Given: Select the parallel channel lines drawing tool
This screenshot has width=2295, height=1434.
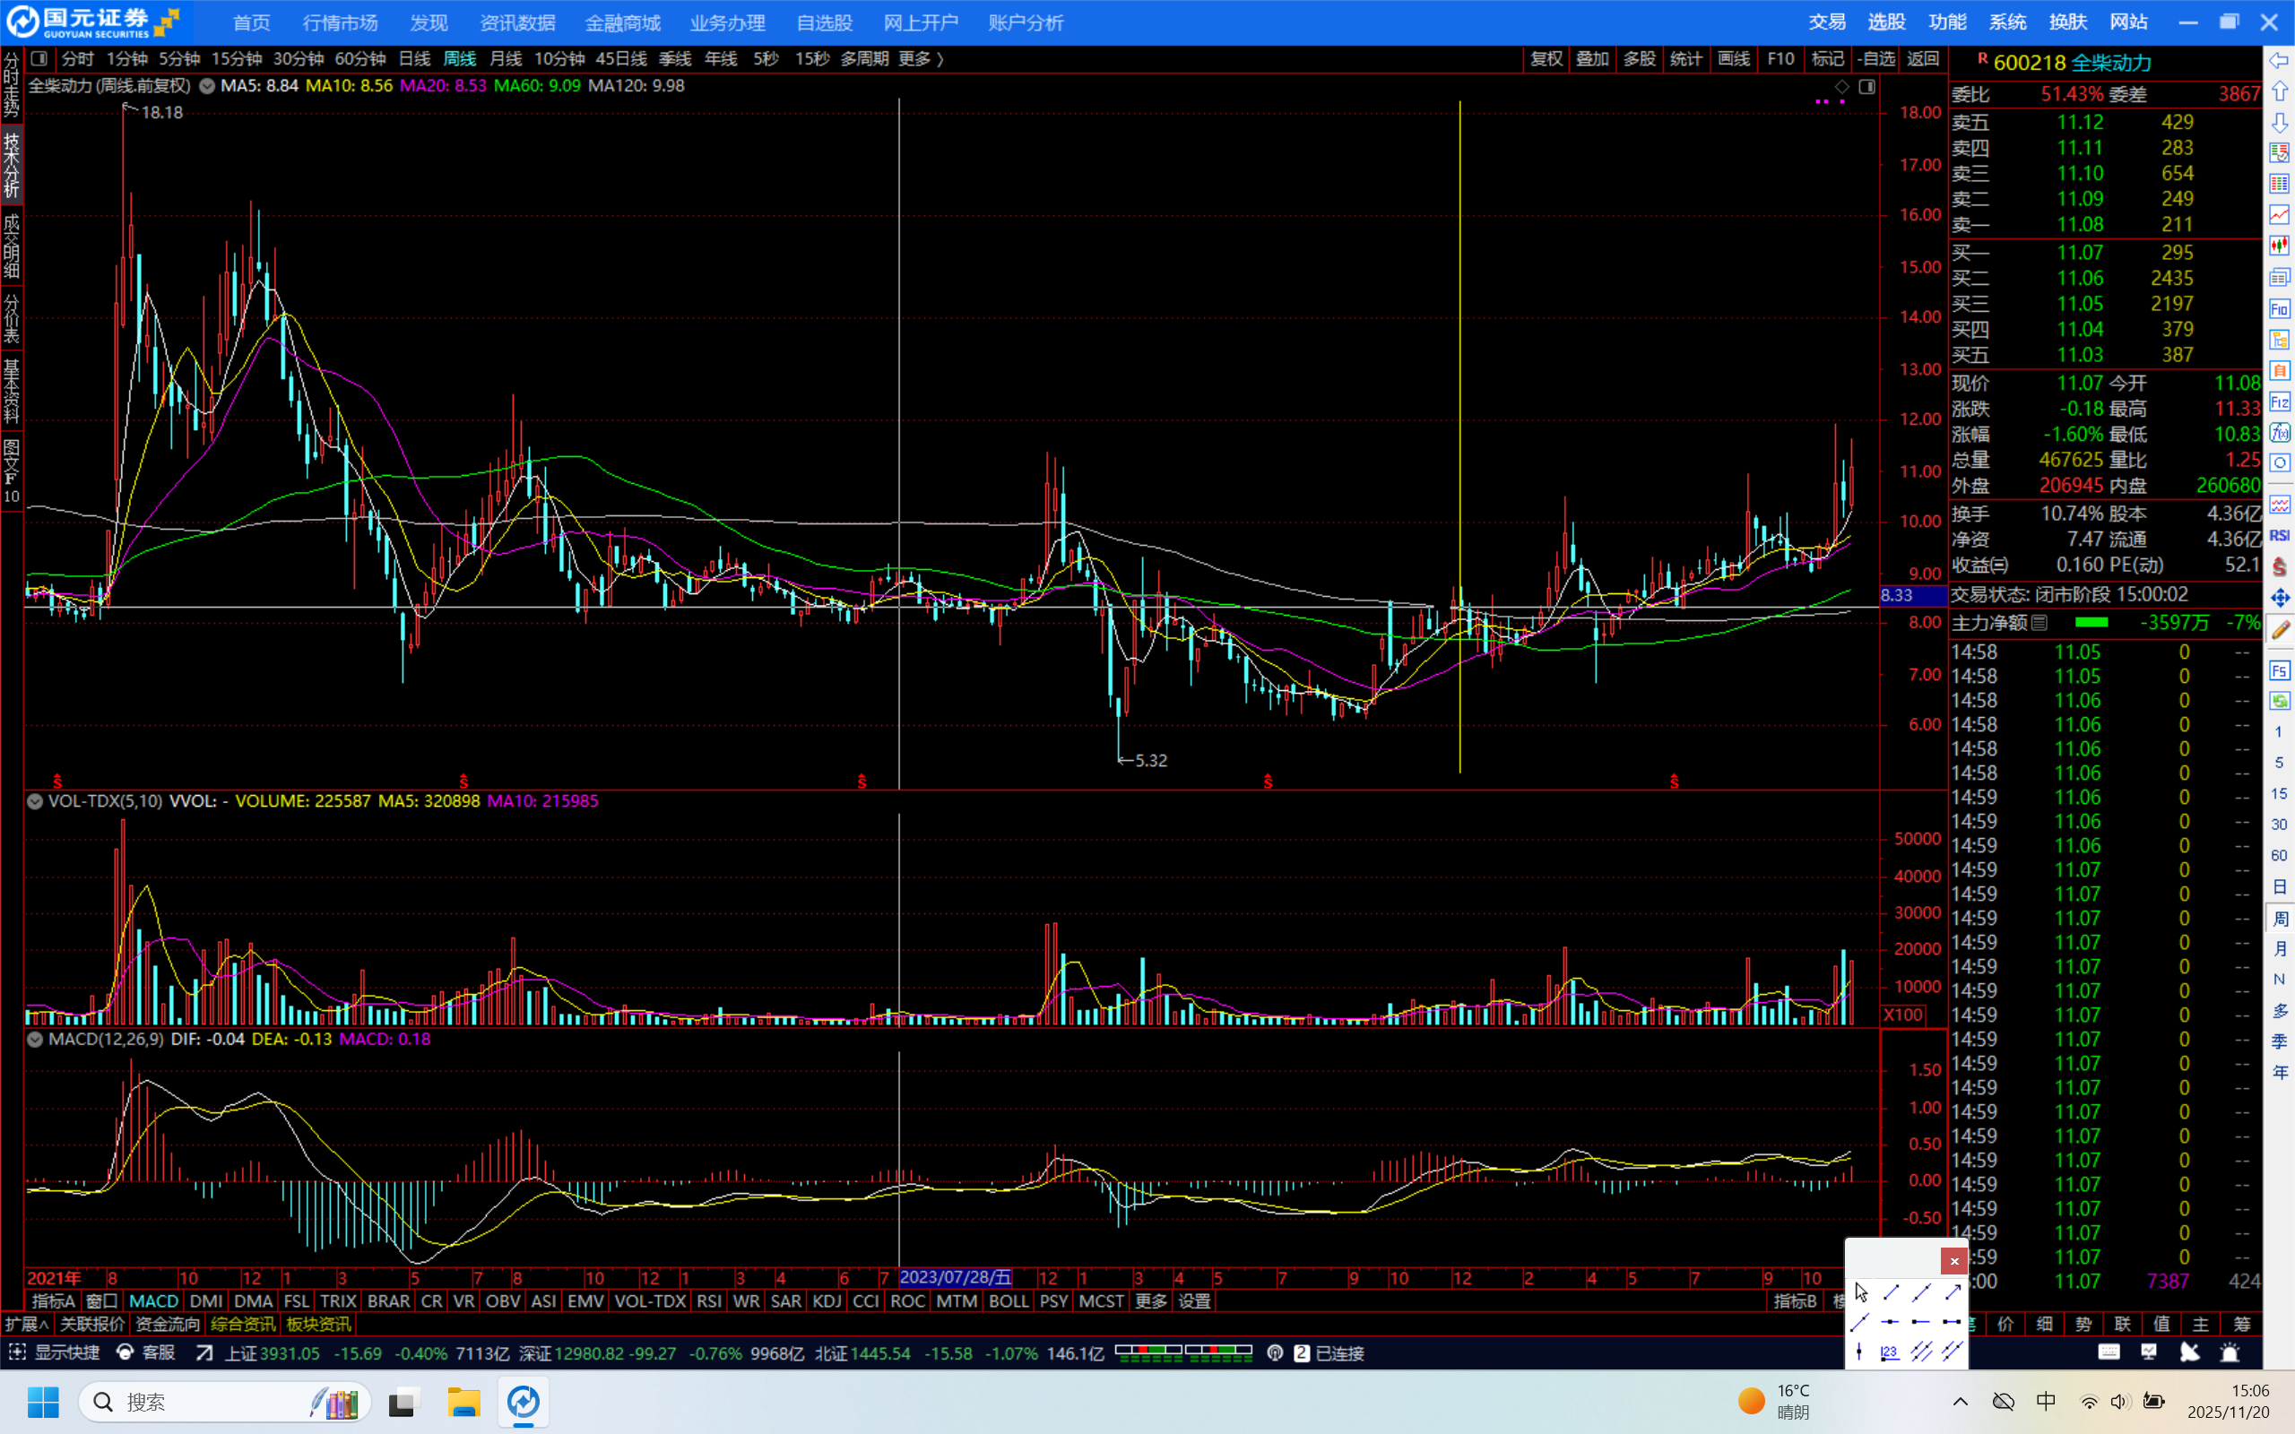Looking at the screenshot, I should pos(1921,1352).
